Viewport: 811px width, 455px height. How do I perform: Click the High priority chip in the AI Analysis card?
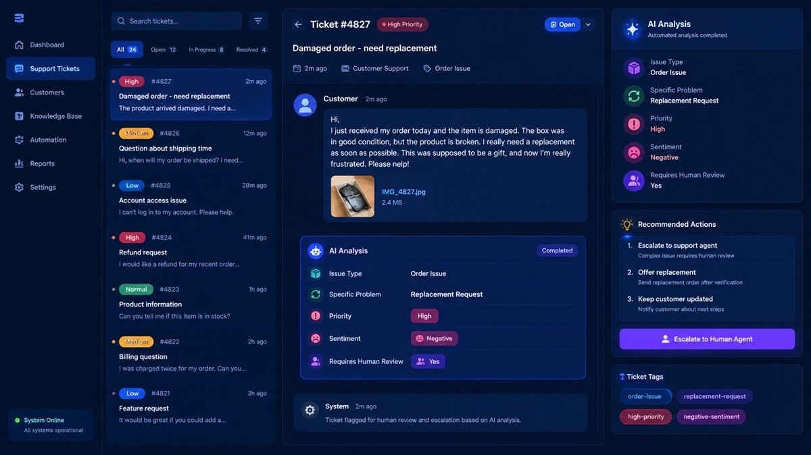424,316
